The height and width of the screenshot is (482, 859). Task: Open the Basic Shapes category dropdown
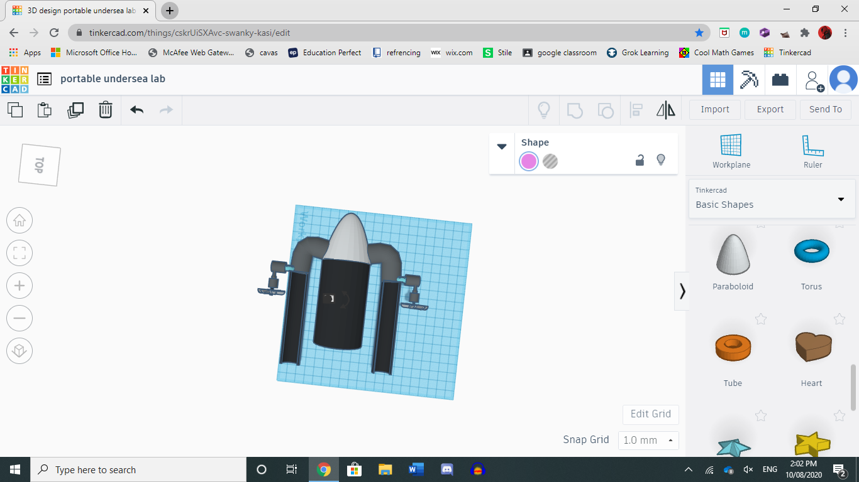(772, 198)
